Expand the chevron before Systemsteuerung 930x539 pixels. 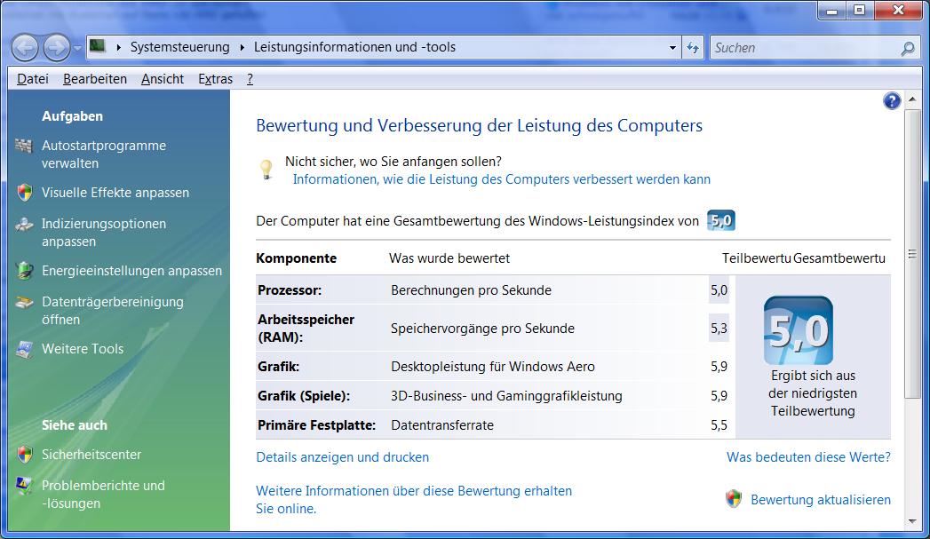[x=119, y=47]
